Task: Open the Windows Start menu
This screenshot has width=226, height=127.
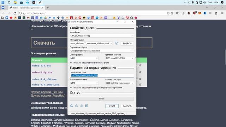Action: tap(3, 2)
